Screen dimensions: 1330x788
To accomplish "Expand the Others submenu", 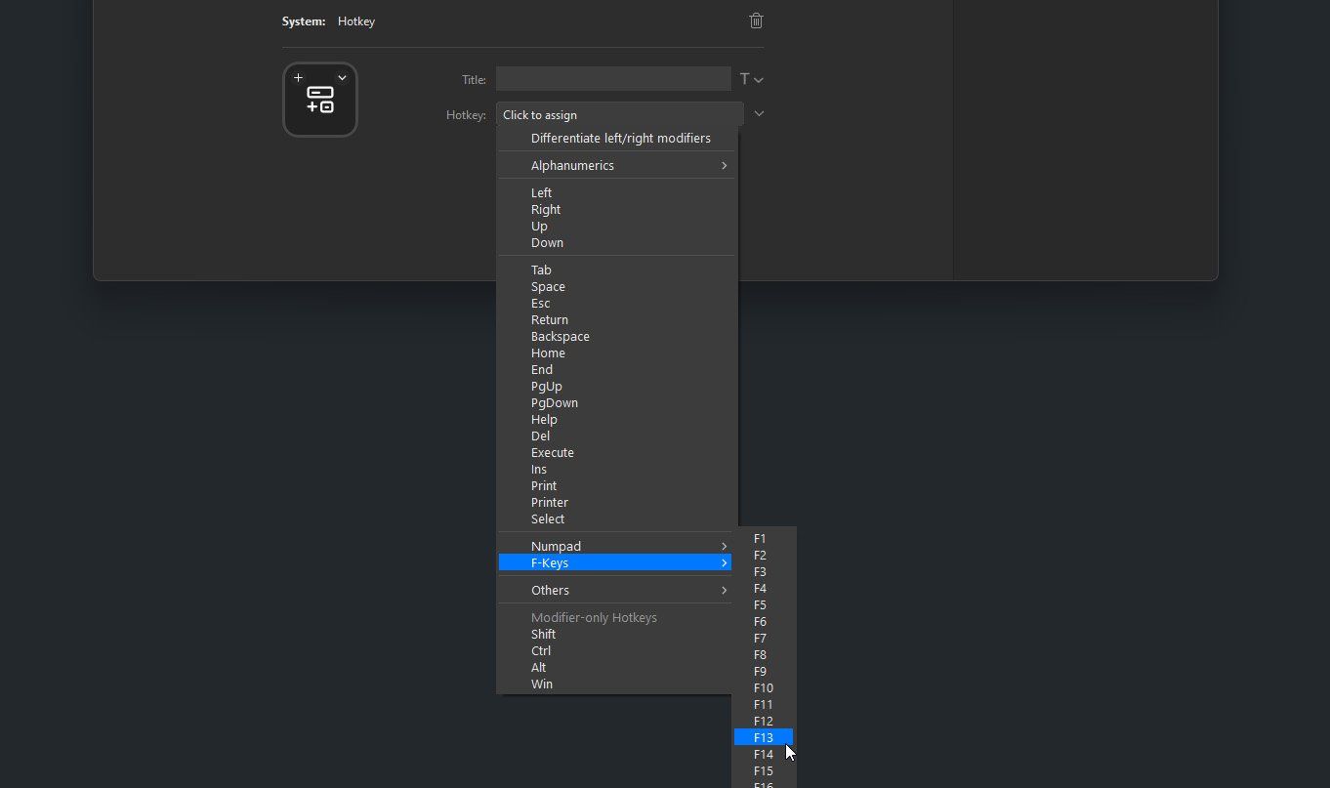I will tap(615, 590).
